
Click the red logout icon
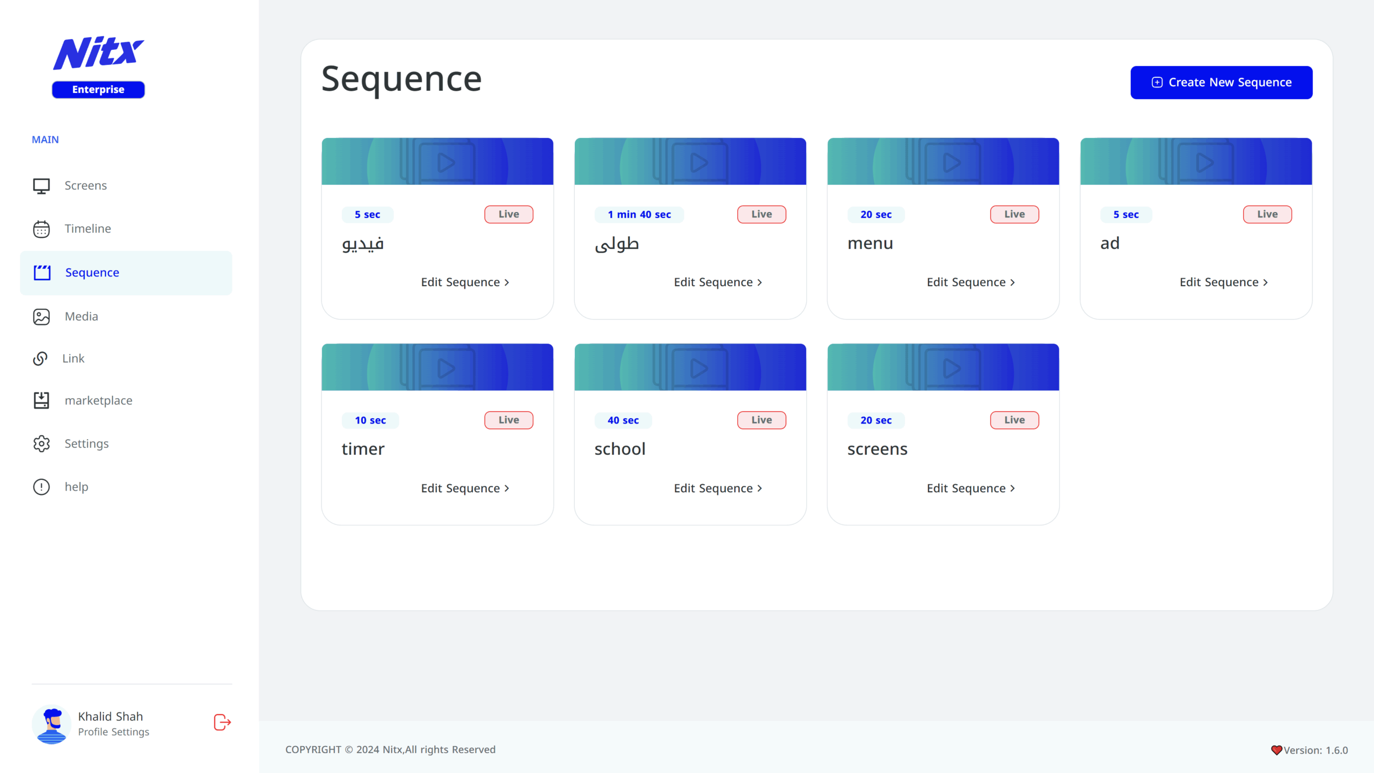222,723
